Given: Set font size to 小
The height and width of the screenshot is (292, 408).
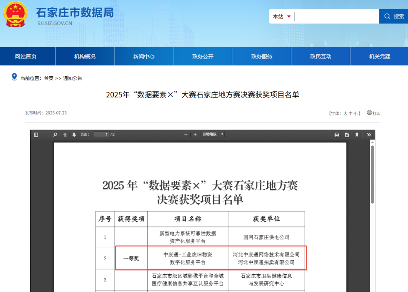Looking at the screenshot, I should 355,113.
